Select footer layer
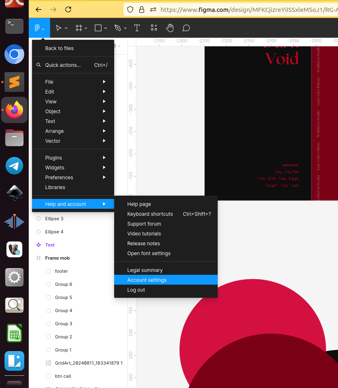 [x=78, y=271]
